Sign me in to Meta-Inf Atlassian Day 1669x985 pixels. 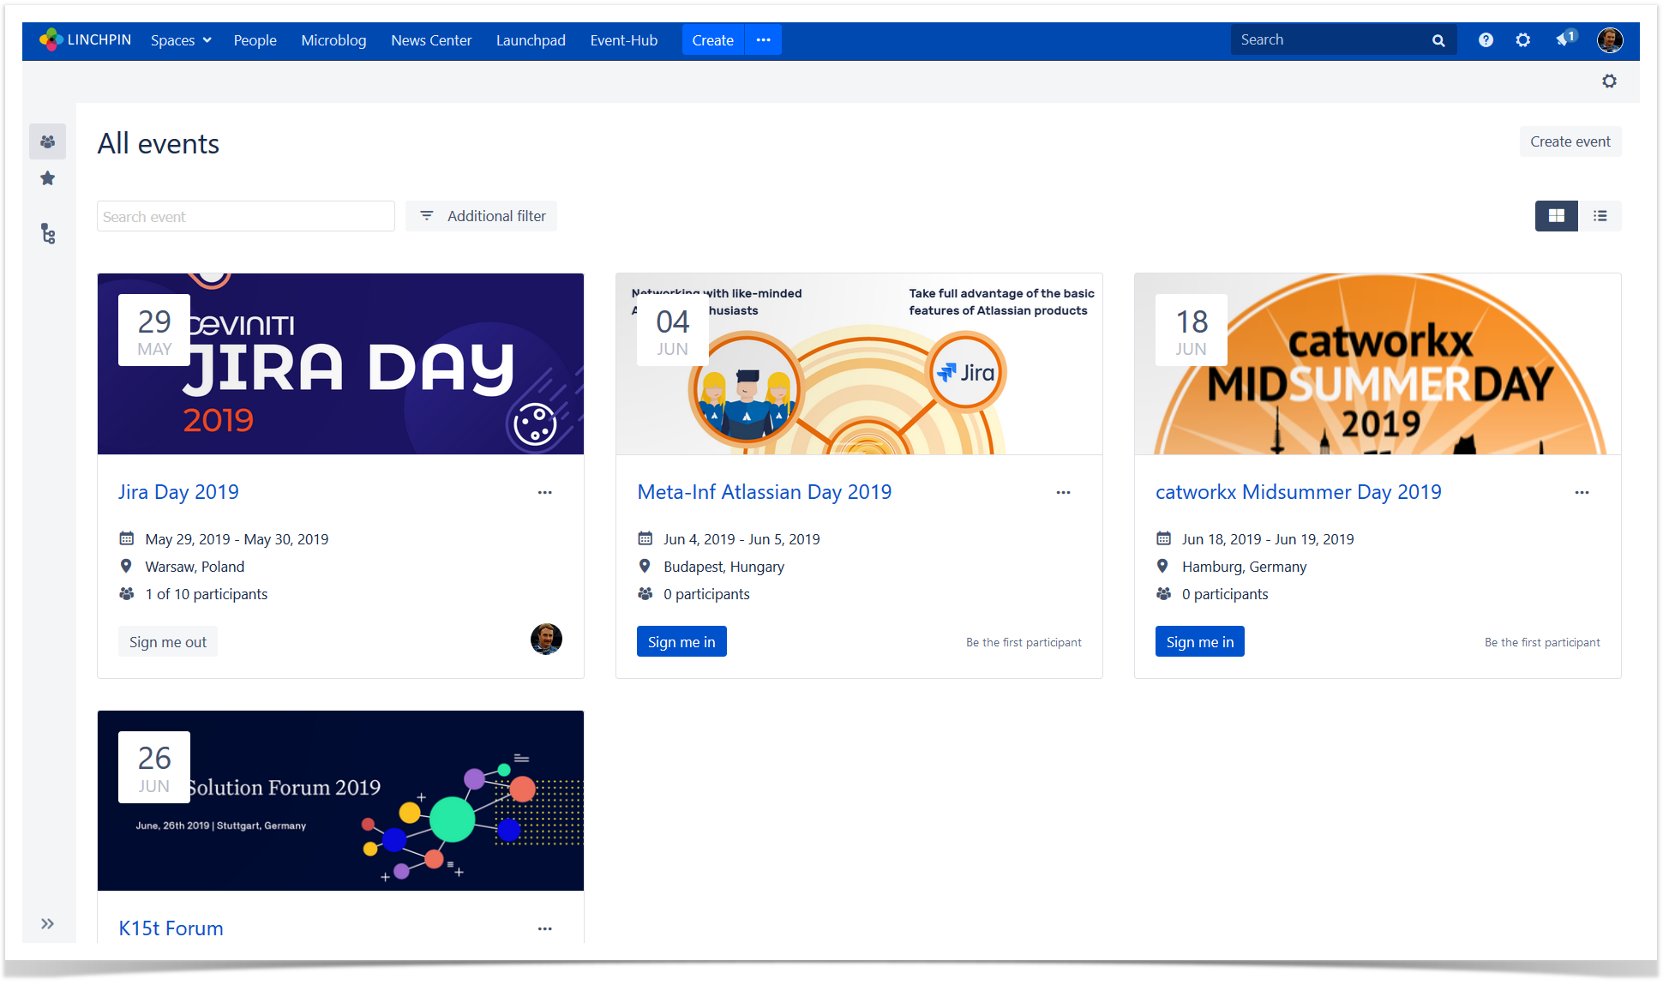(681, 642)
